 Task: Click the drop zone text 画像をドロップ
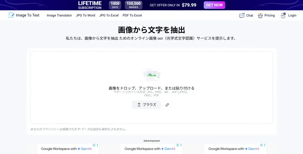tap(151, 88)
